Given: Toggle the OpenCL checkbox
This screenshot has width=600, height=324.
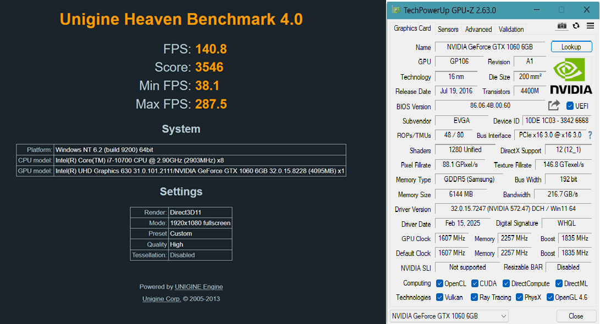Looking at the screenshot, I should (439, 283).
